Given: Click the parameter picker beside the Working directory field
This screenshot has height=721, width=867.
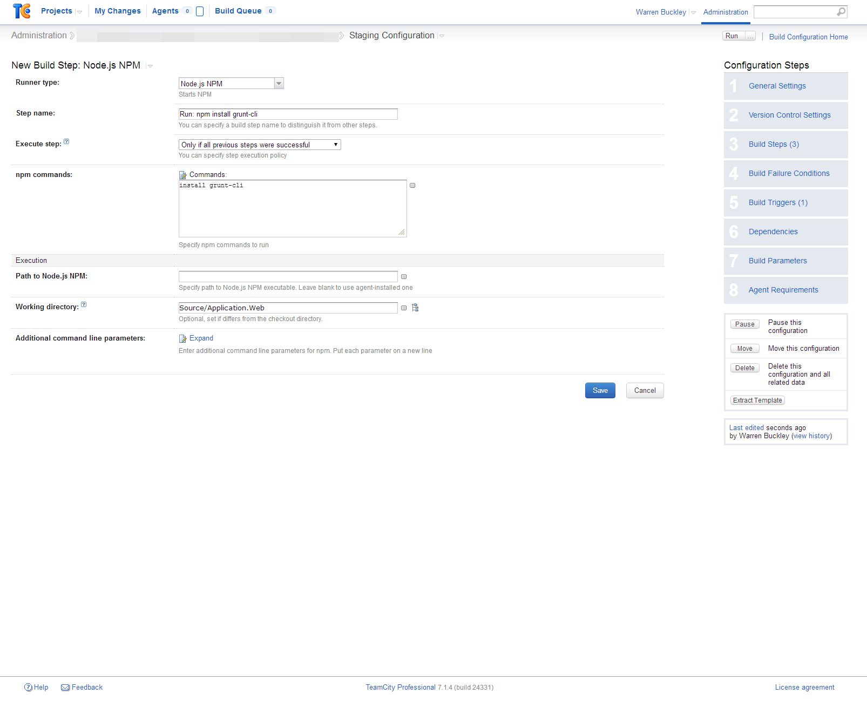Looking at the screenshot, I should 404,308.
